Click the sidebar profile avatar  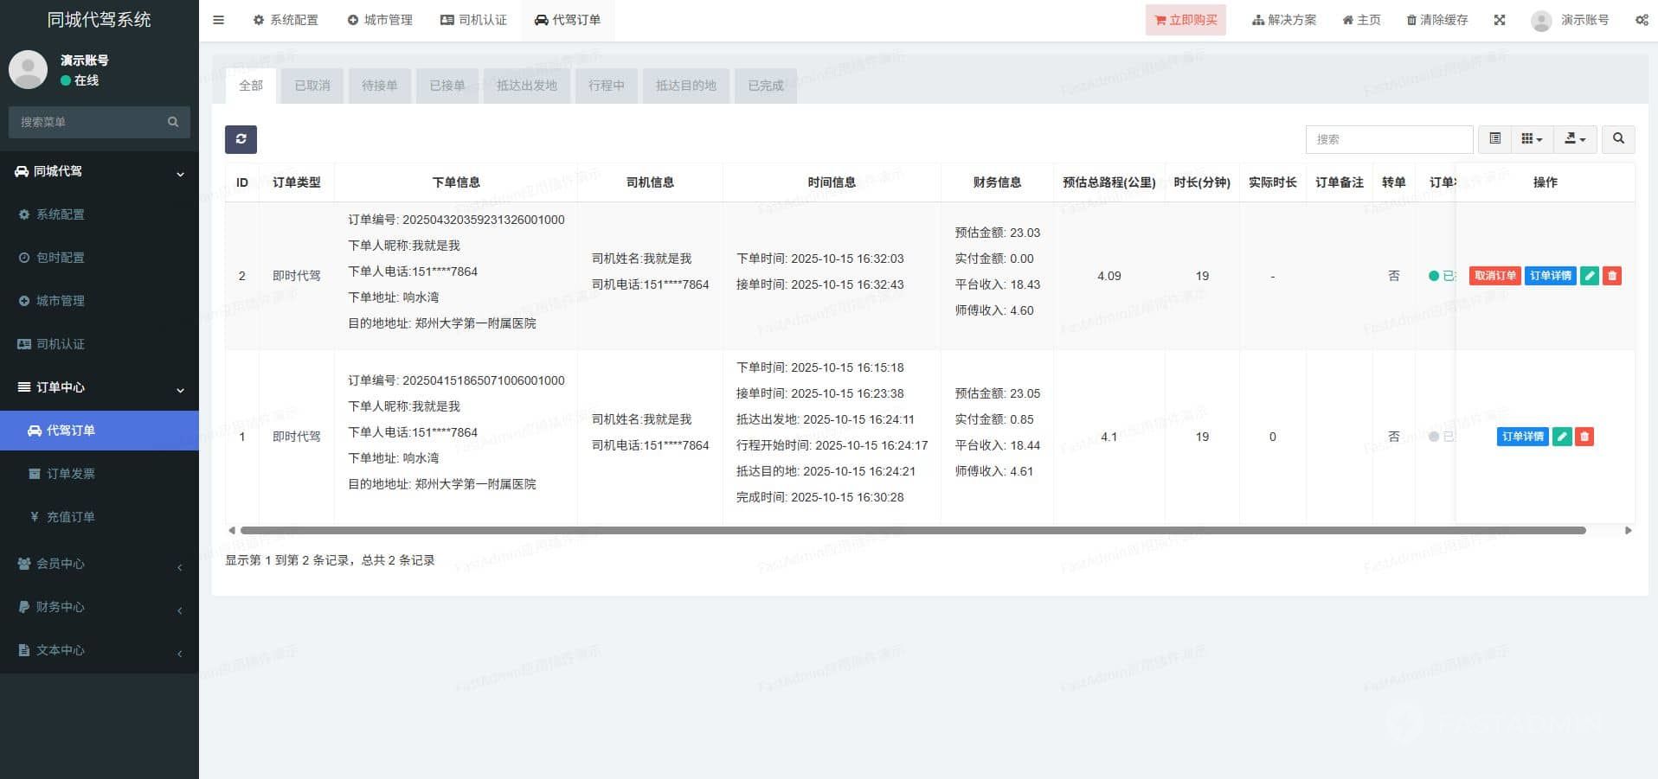(x=28, y=69)
